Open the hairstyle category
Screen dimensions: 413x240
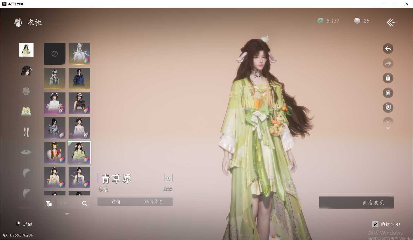[26, 70]
